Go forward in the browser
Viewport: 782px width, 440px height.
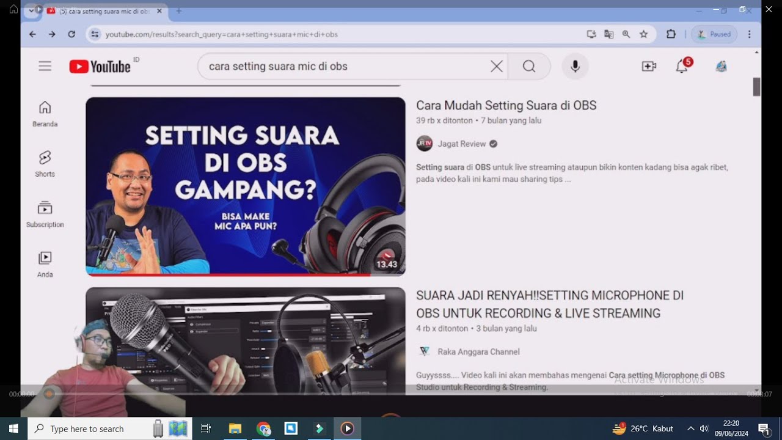click(52, 34)
